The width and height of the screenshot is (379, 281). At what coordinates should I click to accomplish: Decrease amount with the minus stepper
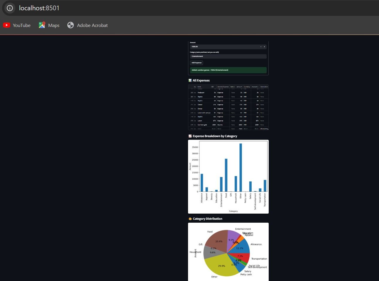(261, 47)
